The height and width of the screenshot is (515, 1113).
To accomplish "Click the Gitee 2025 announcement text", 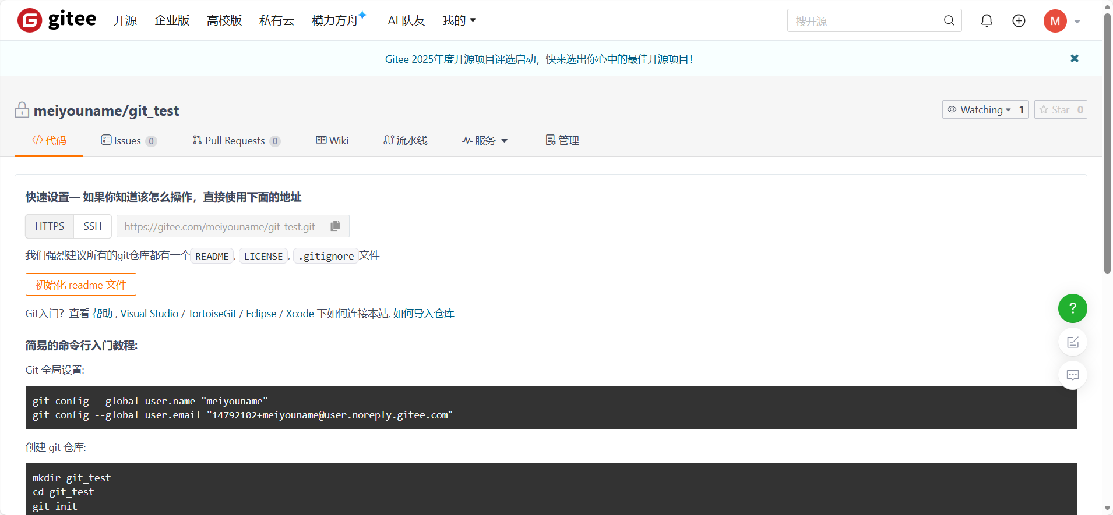I will (539, 59).
